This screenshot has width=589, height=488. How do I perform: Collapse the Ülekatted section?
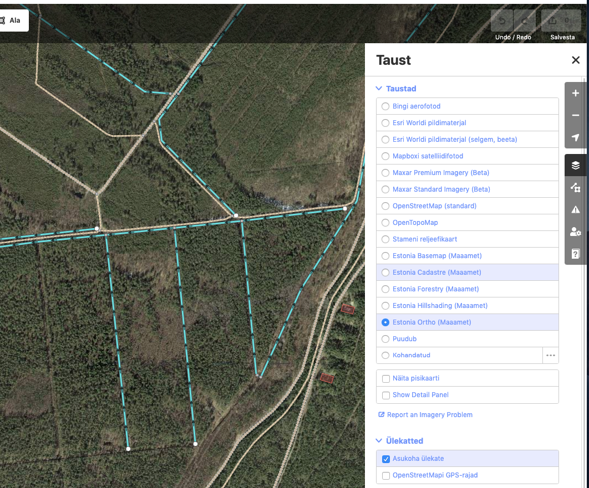pos(399,441)
